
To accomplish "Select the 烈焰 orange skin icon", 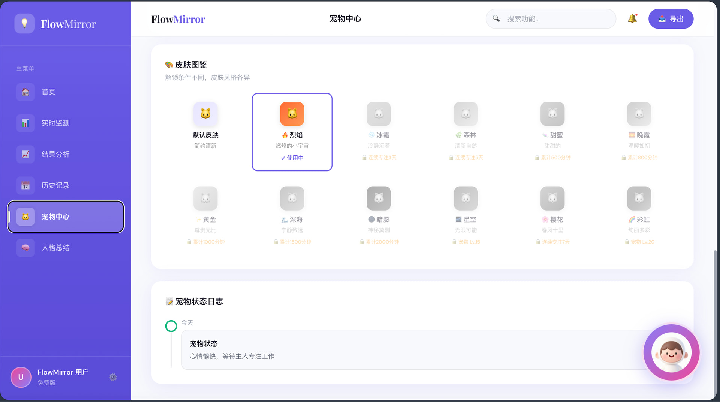I will click(292, 114).
